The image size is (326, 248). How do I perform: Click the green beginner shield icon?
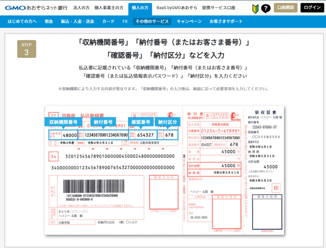(255, 9)
